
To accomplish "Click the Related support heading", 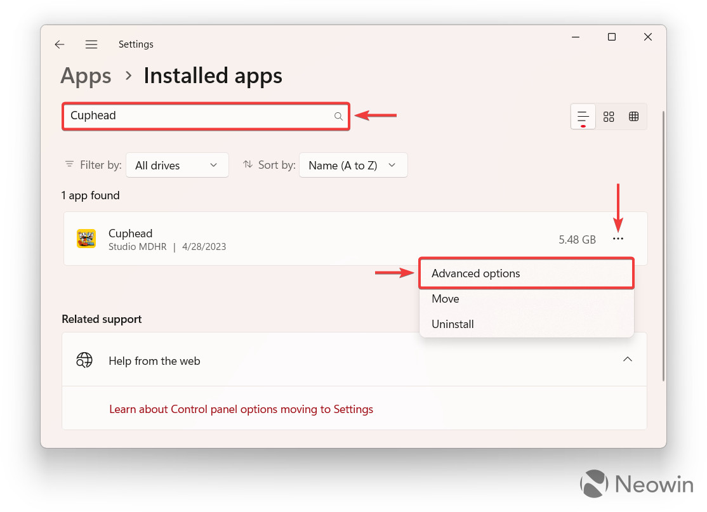I will [102, 319].
